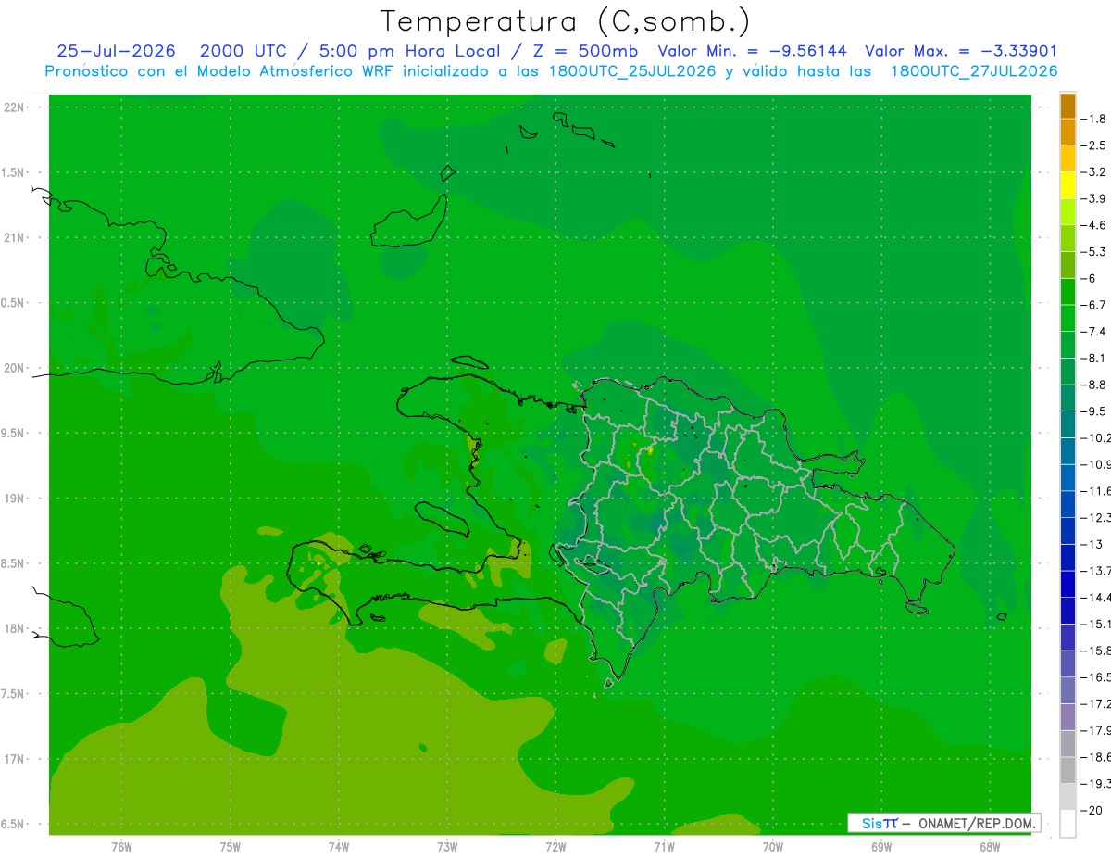Click the '19N' latitude label

tap(14, 499)
